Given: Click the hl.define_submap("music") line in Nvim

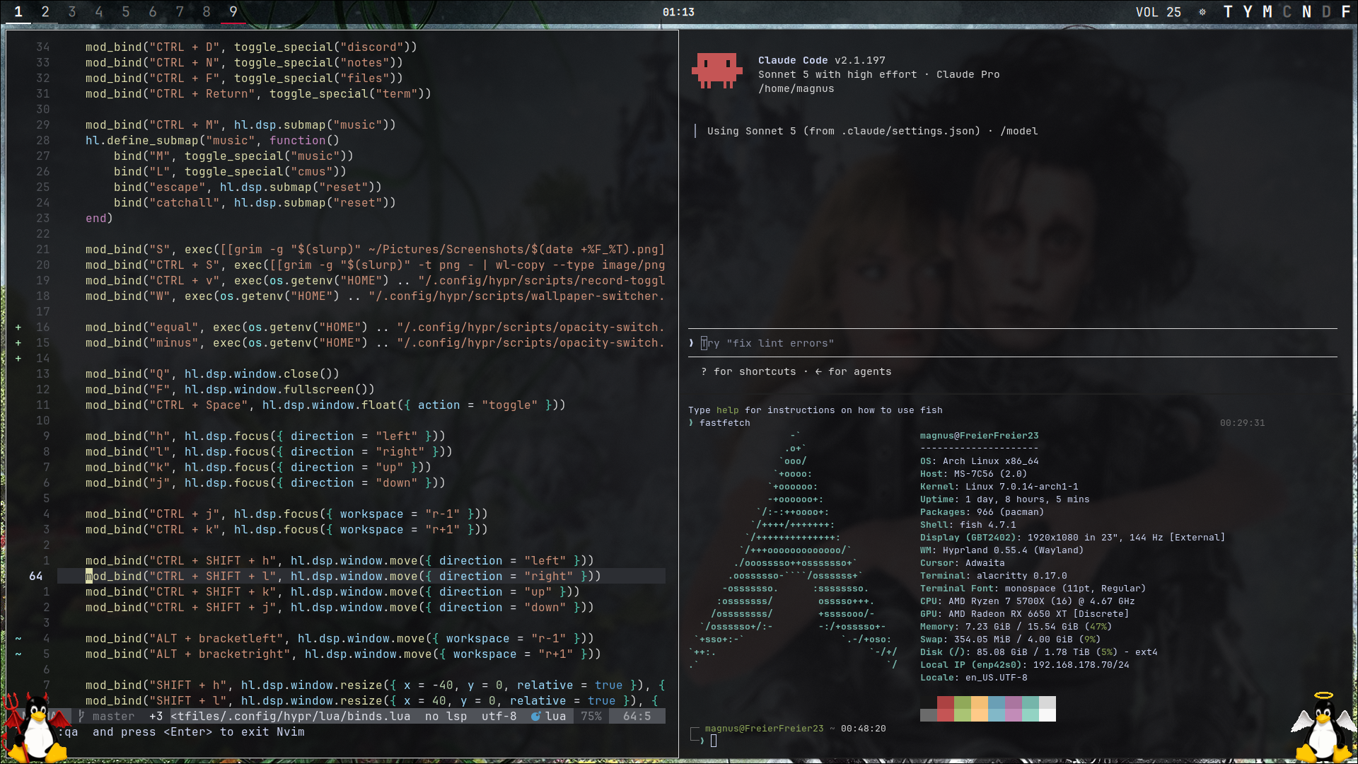Looking at the screenshot, I should click(212, 141).
